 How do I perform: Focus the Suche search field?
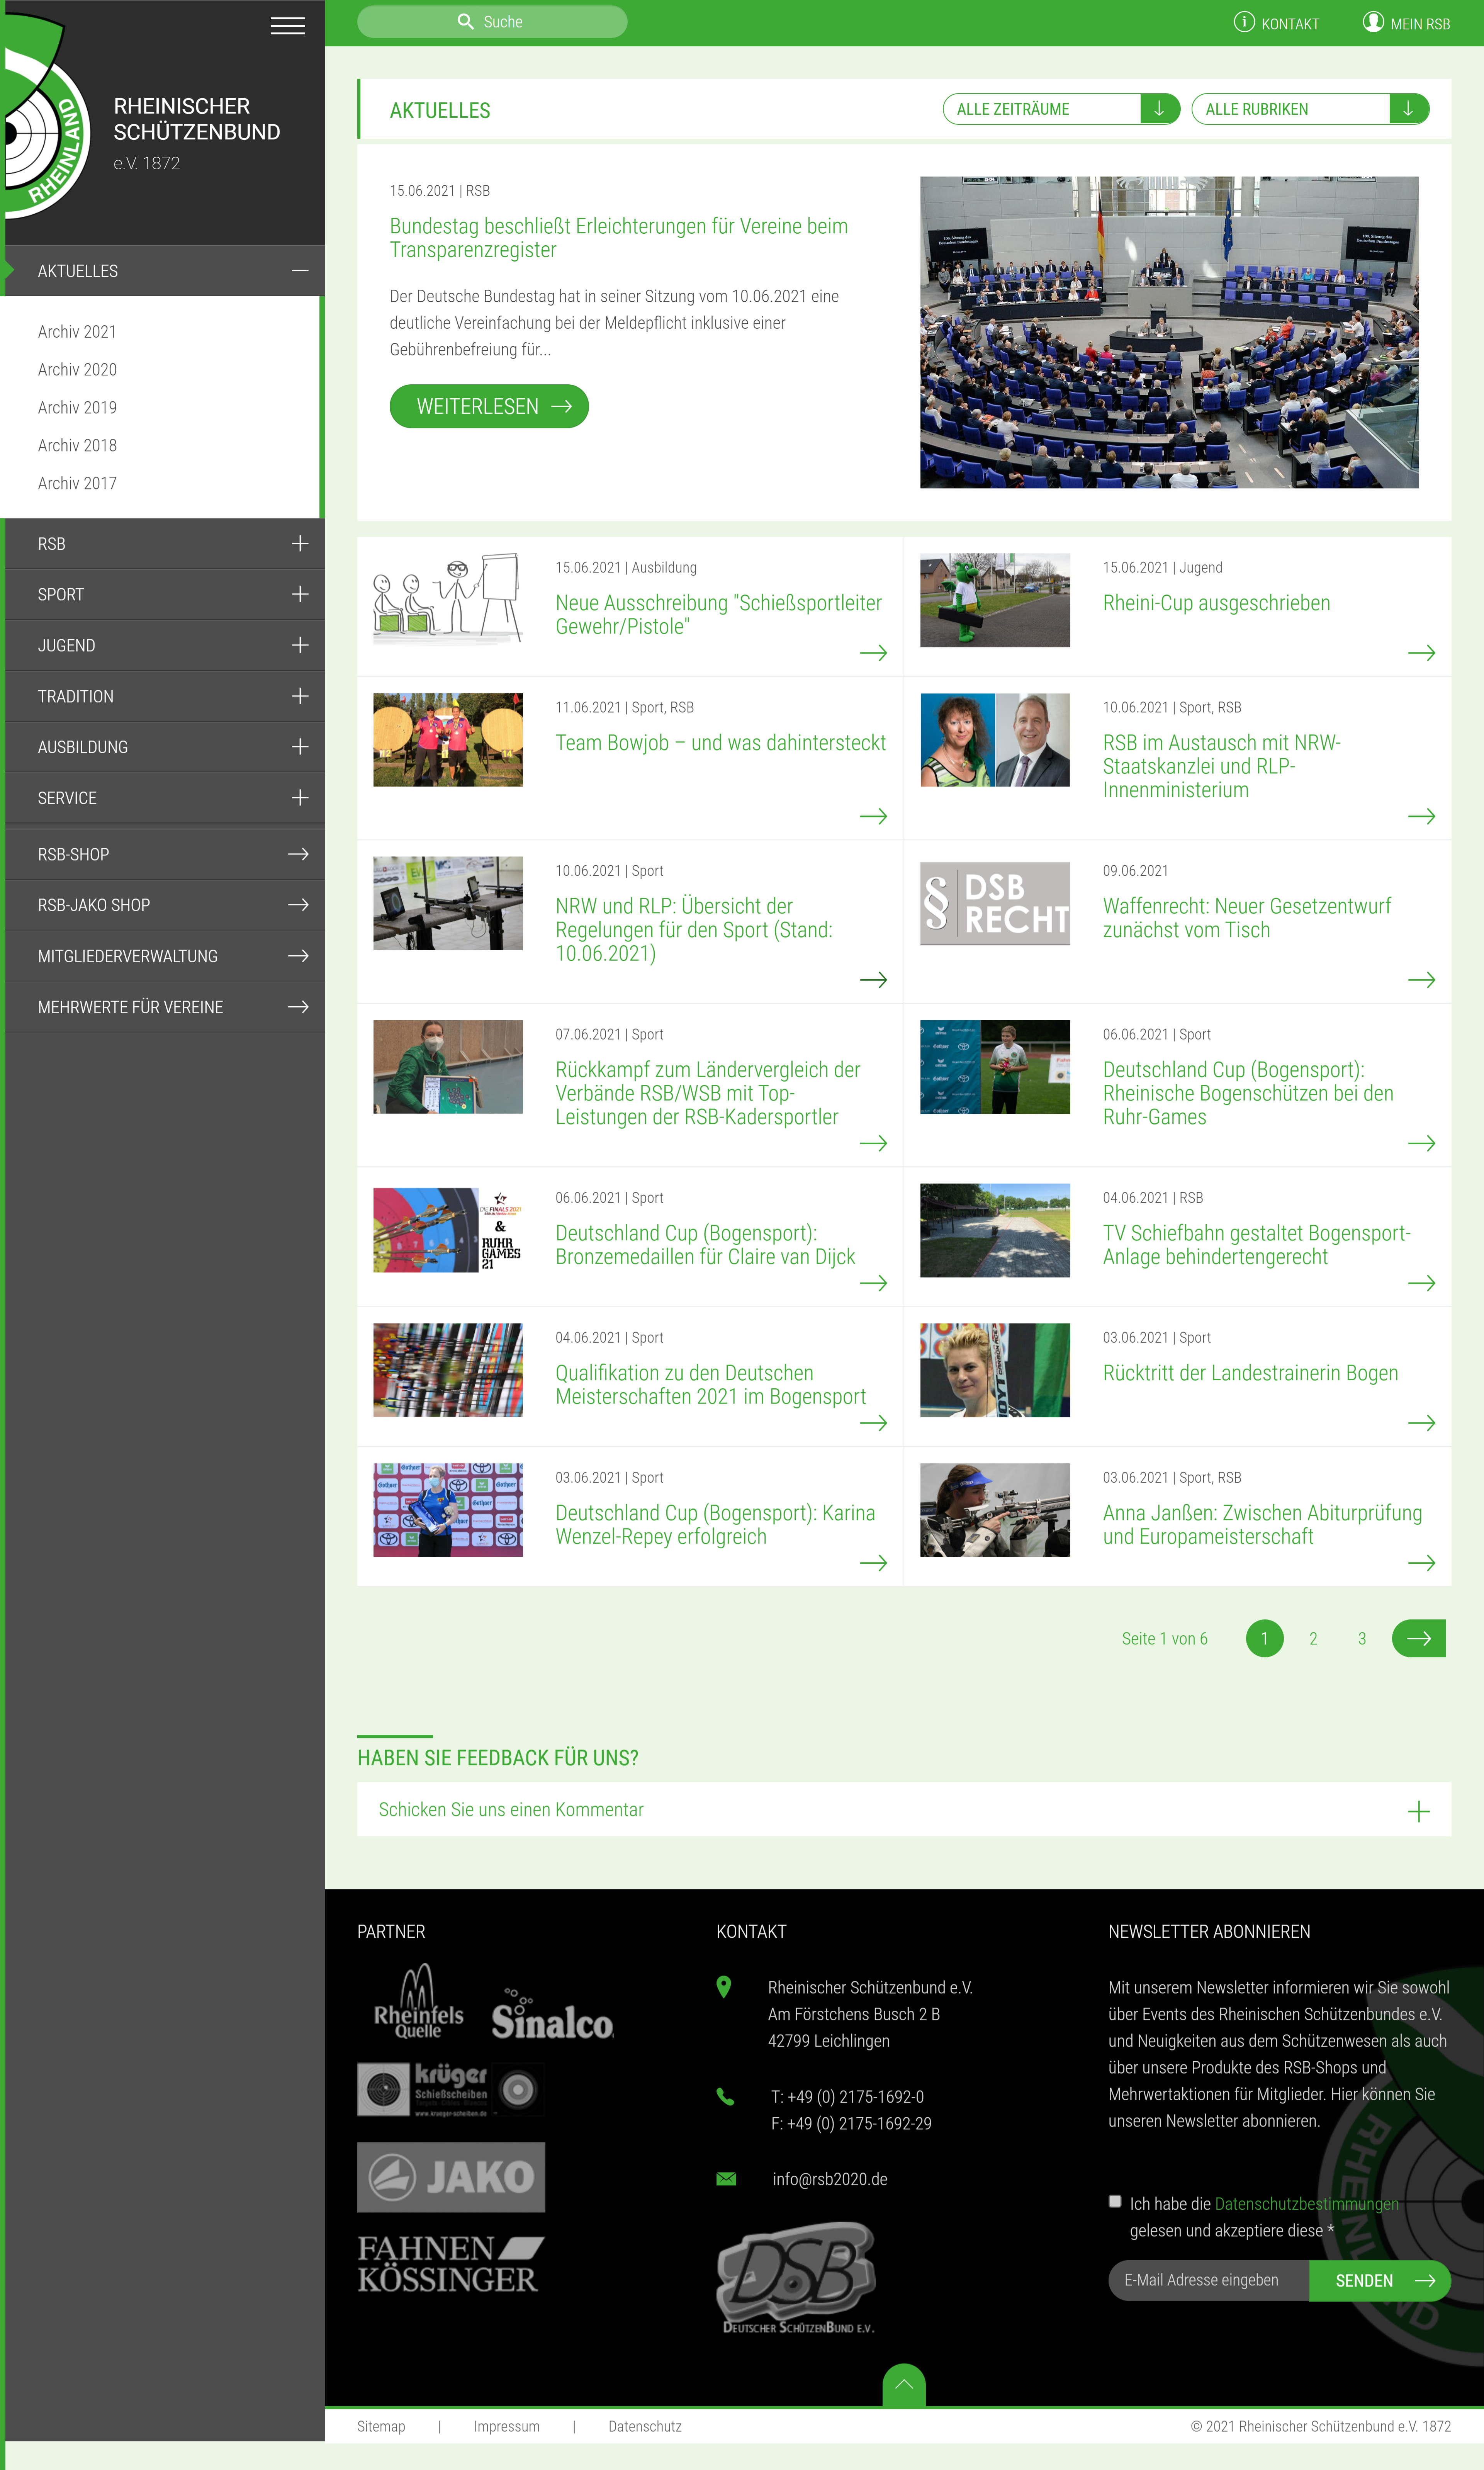(492, 22)
